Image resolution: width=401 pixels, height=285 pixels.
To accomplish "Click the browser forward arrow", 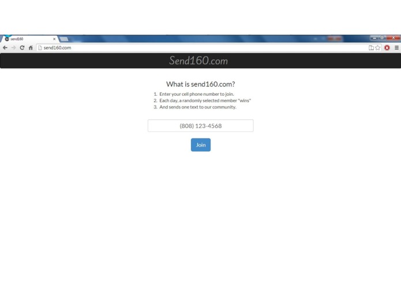I will click(13, 48).
